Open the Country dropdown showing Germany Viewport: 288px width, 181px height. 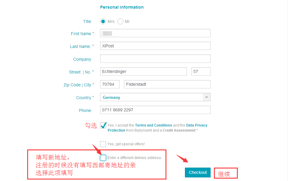pos(151,97)
